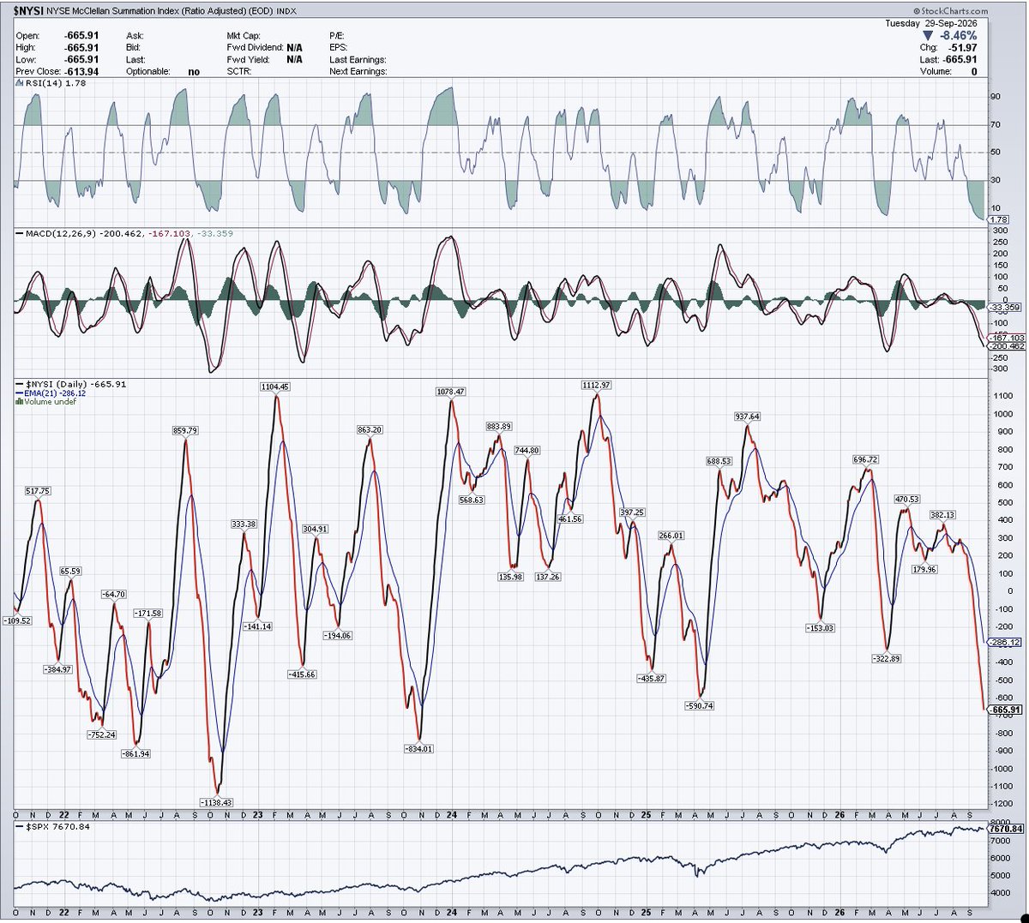Click the 135.98 trough label
Viewport: 1029px width, 923px height.
[x=510, y=577]
